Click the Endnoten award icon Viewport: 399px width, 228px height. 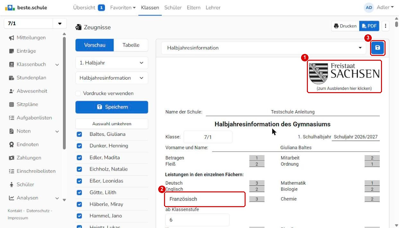pos(12,145)
